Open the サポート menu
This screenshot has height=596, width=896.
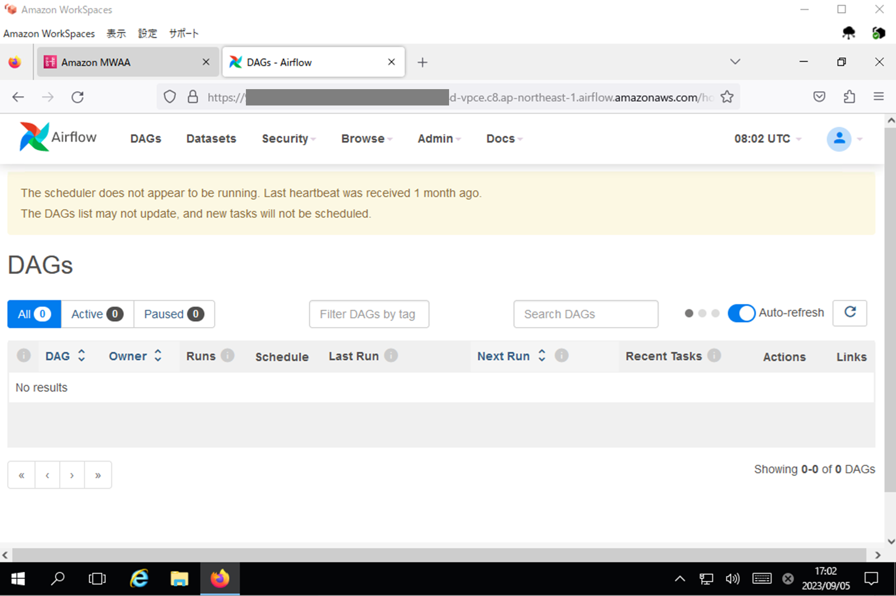click(184, 34)
